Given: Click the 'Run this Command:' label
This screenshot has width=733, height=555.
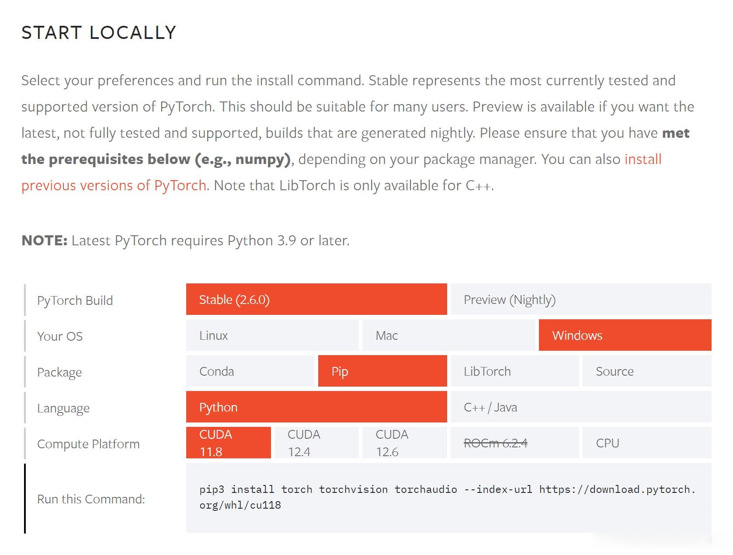Looking at the screenshot, I should [91, 499].
